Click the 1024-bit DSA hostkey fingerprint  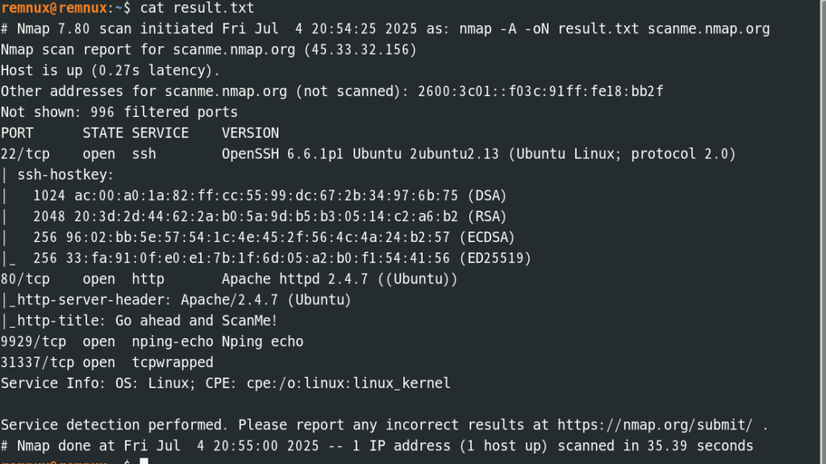point(266,195)
